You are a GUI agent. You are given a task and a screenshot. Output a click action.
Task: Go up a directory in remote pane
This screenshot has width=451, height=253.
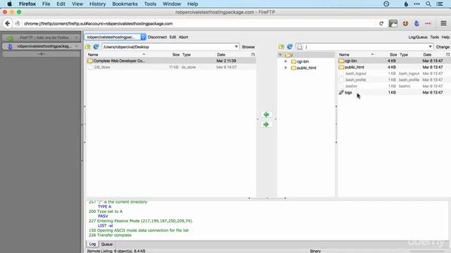click(281, 47)
